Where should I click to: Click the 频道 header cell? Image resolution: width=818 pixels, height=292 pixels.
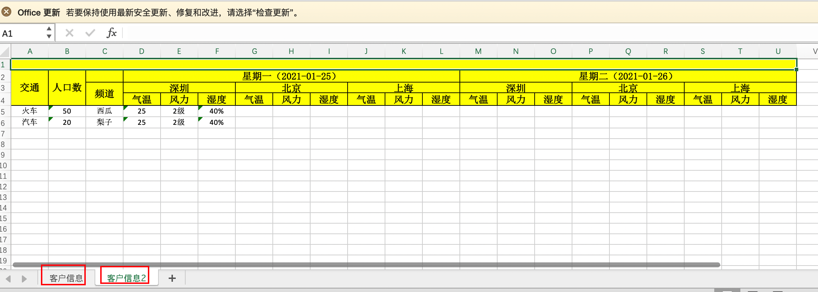pyautogui.click(x=104, y=94)
